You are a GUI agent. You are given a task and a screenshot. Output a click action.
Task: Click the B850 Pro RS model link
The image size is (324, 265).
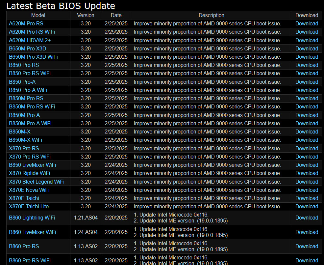pyautogui.click(x=24, y=65)
